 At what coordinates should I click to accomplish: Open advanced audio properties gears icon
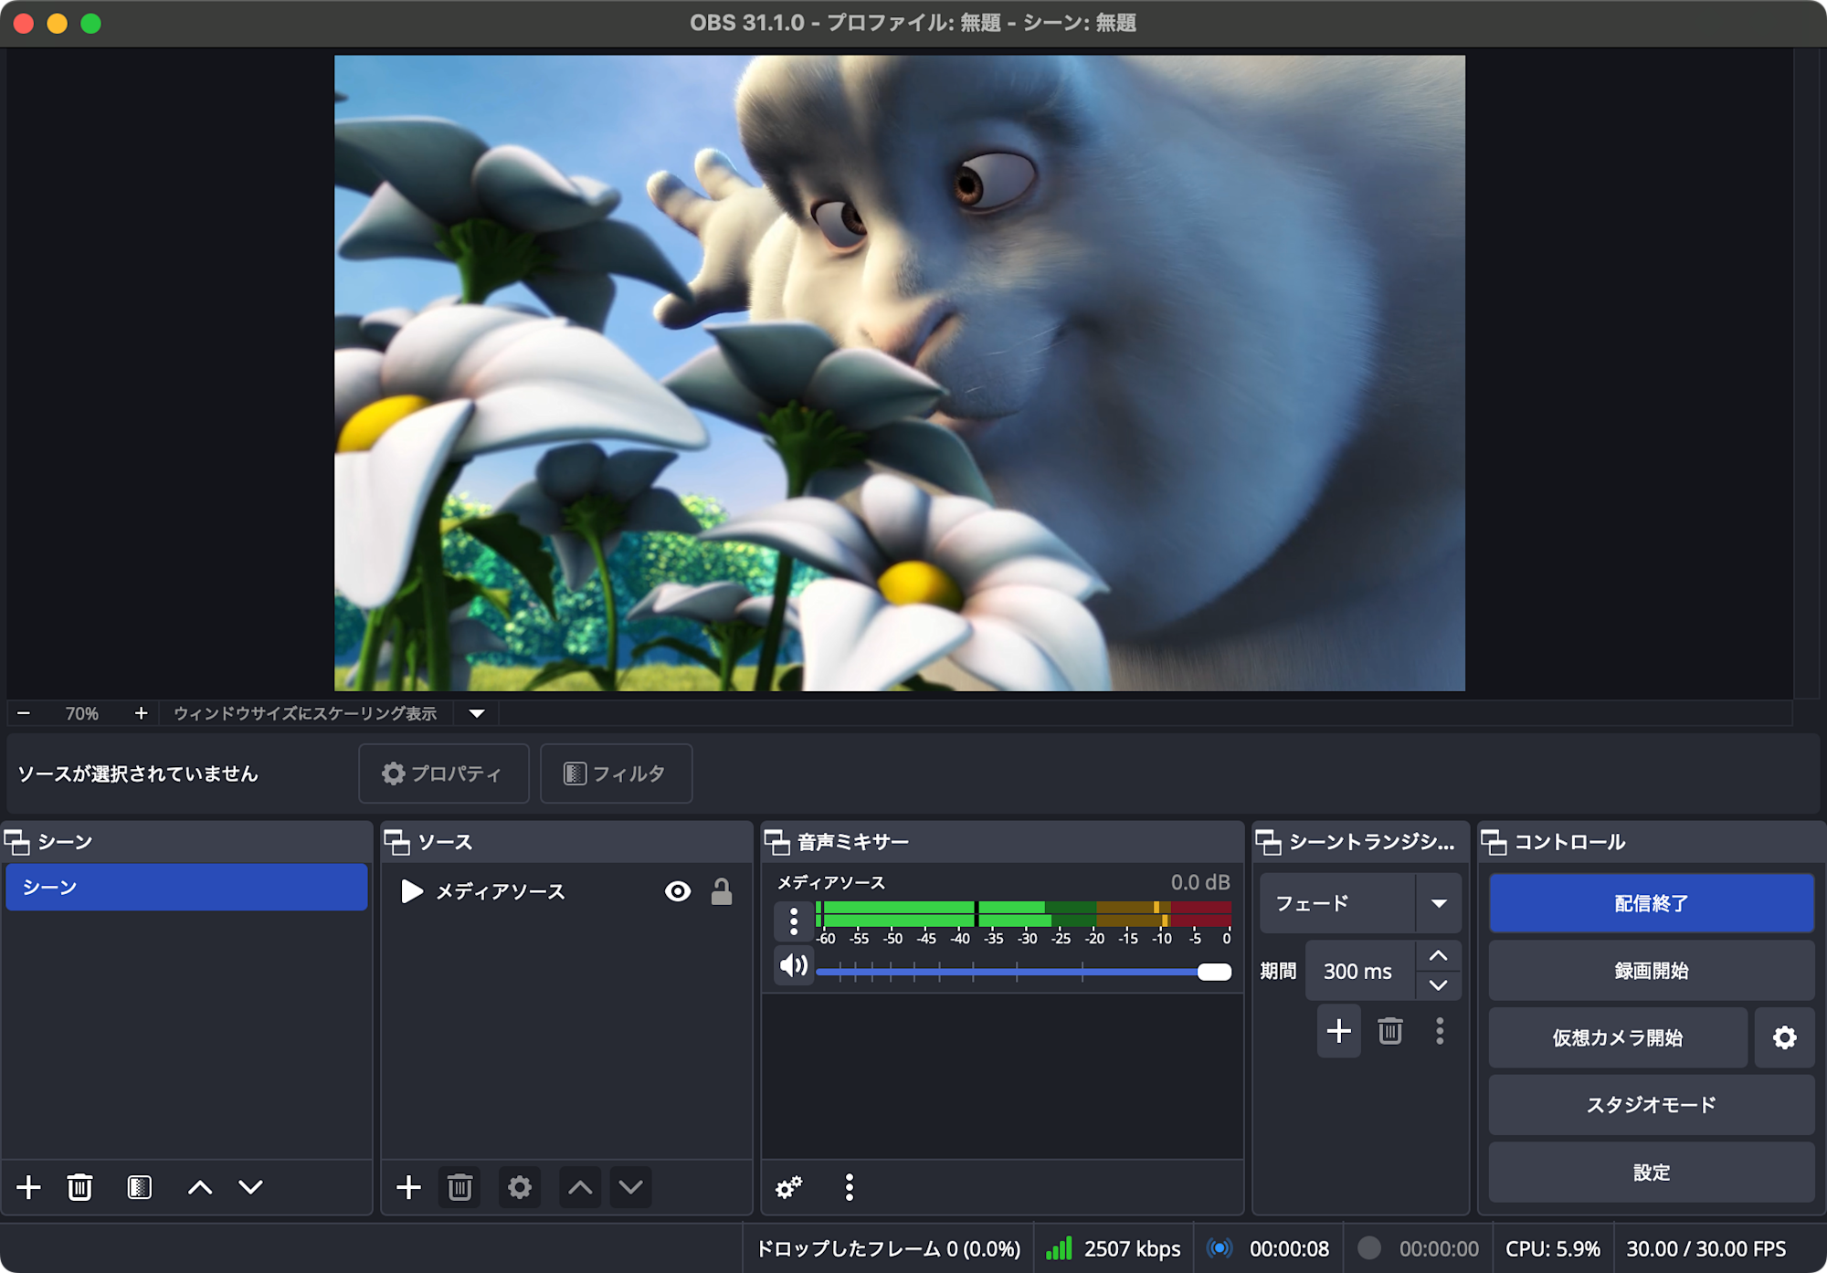[788, 1187]
